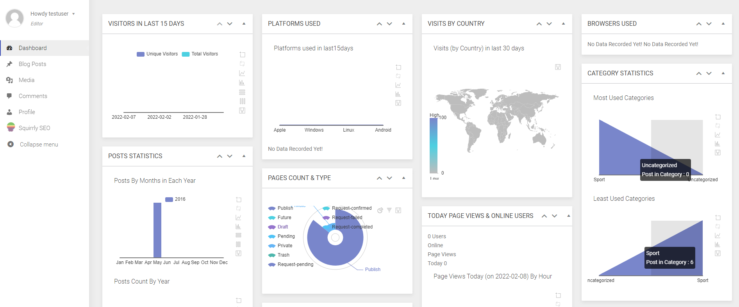Collapse the Visits by Country panel
Screen dimensions: 739x307
pos(563,24)
